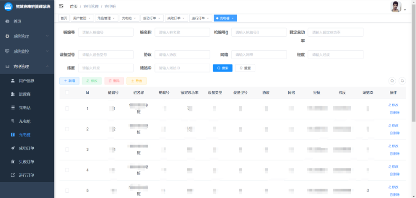The width and height of the screenshot is (416, 198).
Task: Expand the 系统监控 chevron
Action: click(x=47, y=51)
